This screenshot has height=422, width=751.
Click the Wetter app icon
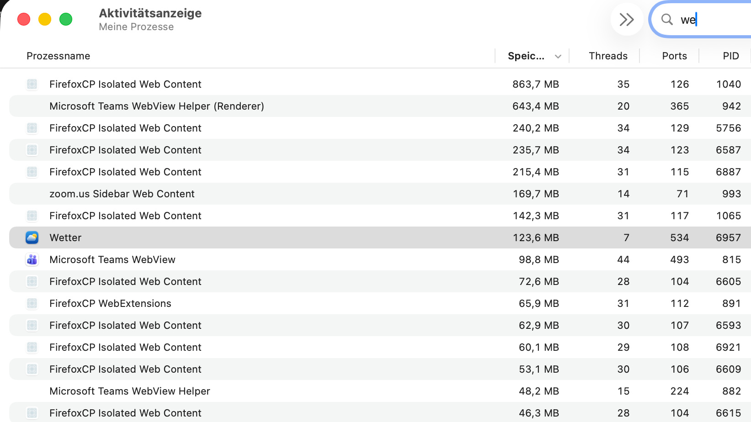click(32, 237)
